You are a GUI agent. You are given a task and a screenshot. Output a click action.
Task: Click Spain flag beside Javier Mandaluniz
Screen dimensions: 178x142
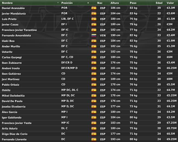(94, 13)
